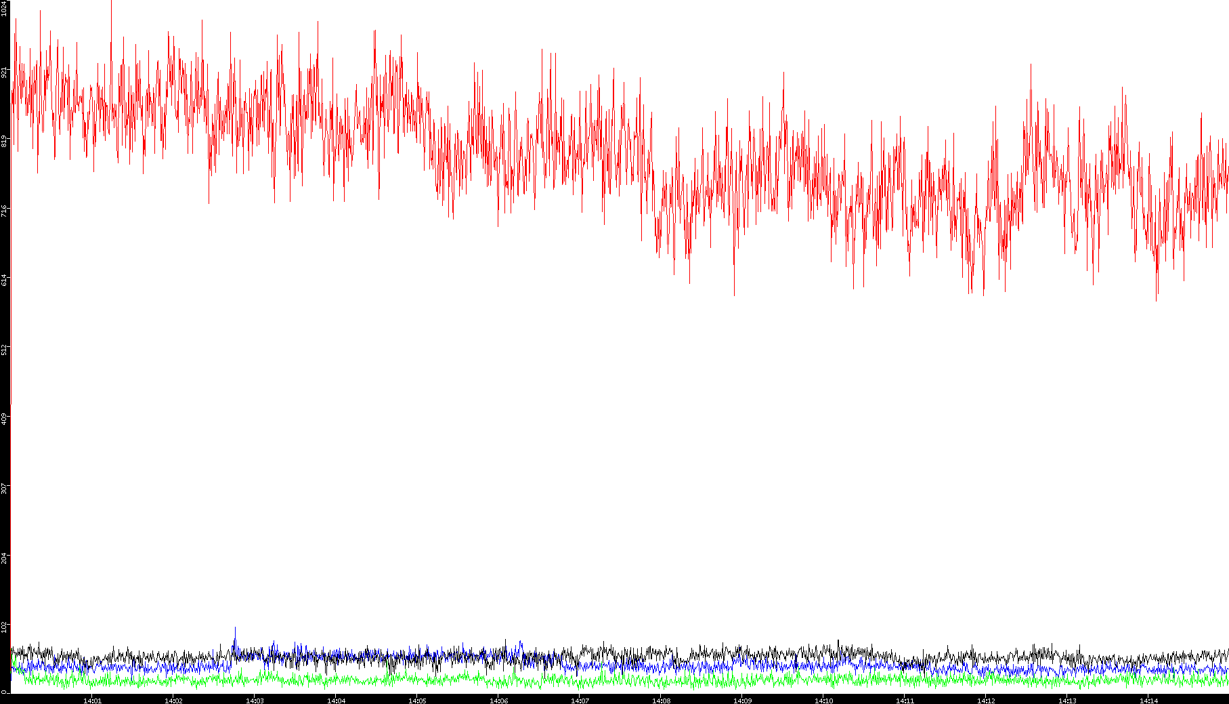Select the 14:05 time axis label
The height and width of the screenshot is (704, 1229).
(x=417, y=700)
